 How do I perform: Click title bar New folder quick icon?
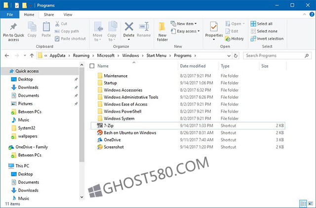pyautogui.click(x=24, y=5)
